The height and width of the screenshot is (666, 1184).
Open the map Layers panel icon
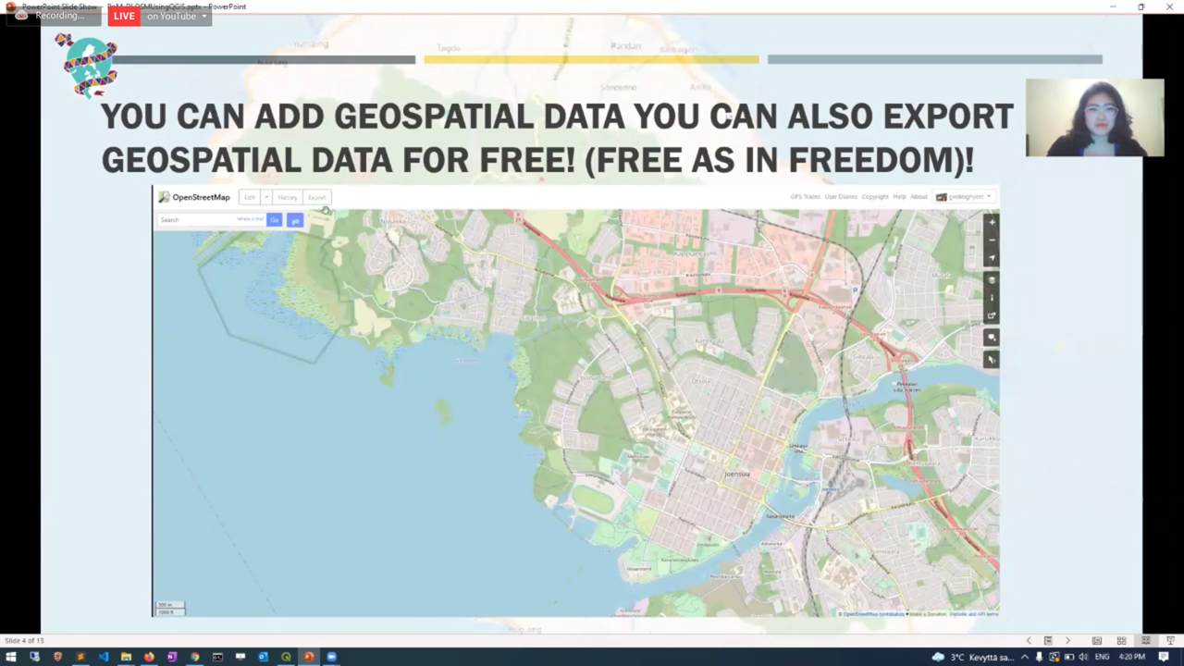point(992,280)
